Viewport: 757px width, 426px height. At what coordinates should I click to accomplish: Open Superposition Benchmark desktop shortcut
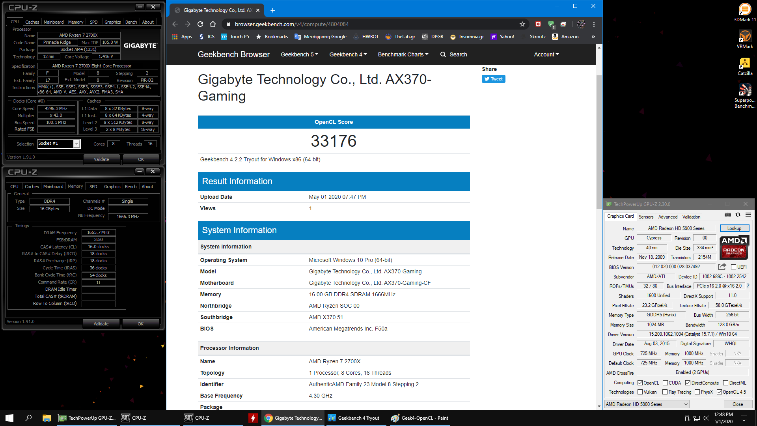pyautogui.click(x=745, y=95)
